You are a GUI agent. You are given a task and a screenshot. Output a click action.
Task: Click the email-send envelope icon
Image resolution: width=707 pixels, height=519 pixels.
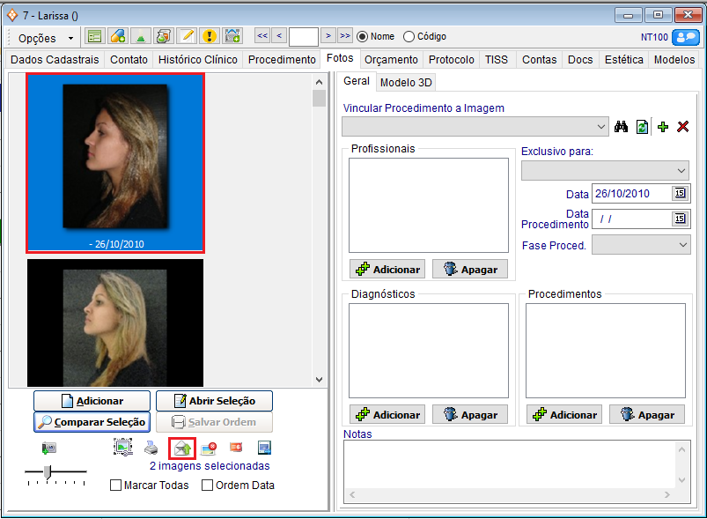181,448
